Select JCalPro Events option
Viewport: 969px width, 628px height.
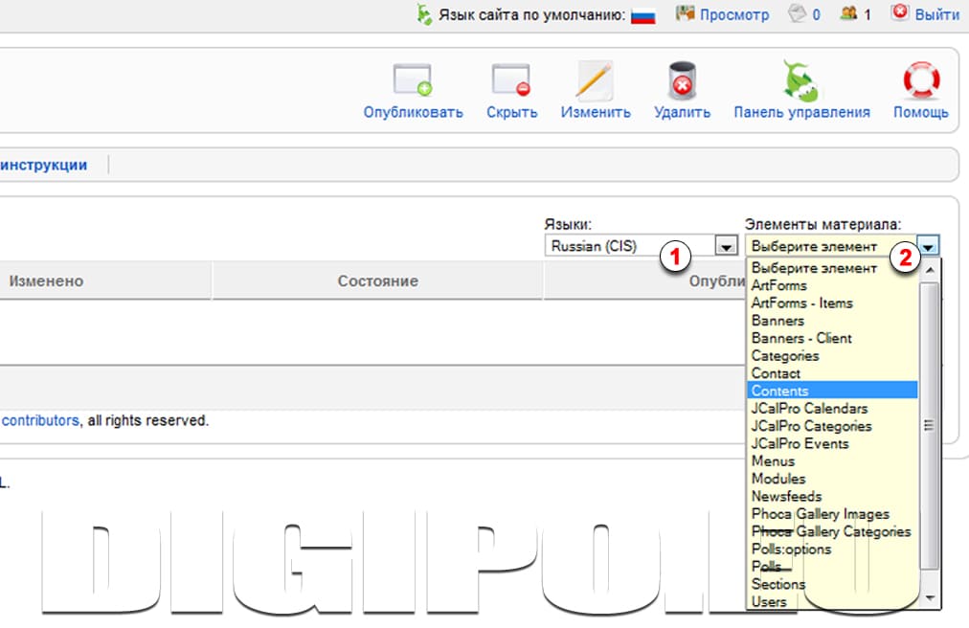(x=800, y=443)
